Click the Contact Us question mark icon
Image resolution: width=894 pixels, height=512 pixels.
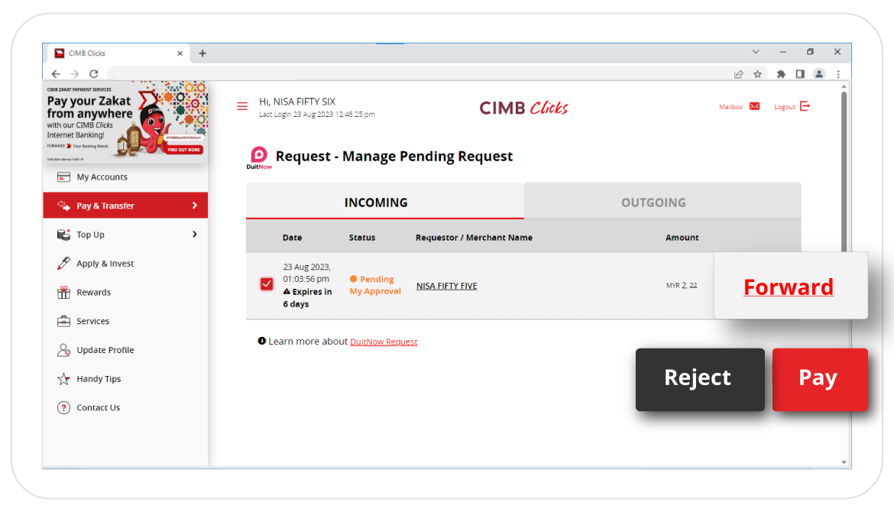pos(64,408)
